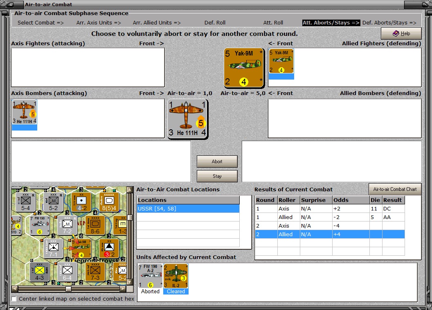Click the Round column header in results table
Screen dimensions: 432x310
(x=266, y=200)
